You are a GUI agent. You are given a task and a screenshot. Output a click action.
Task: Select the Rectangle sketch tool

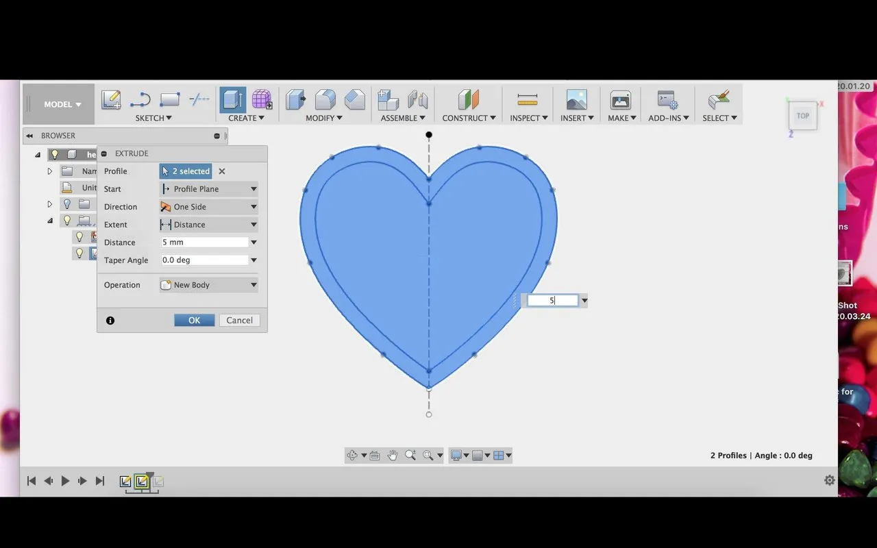click(x=169, y=100)
